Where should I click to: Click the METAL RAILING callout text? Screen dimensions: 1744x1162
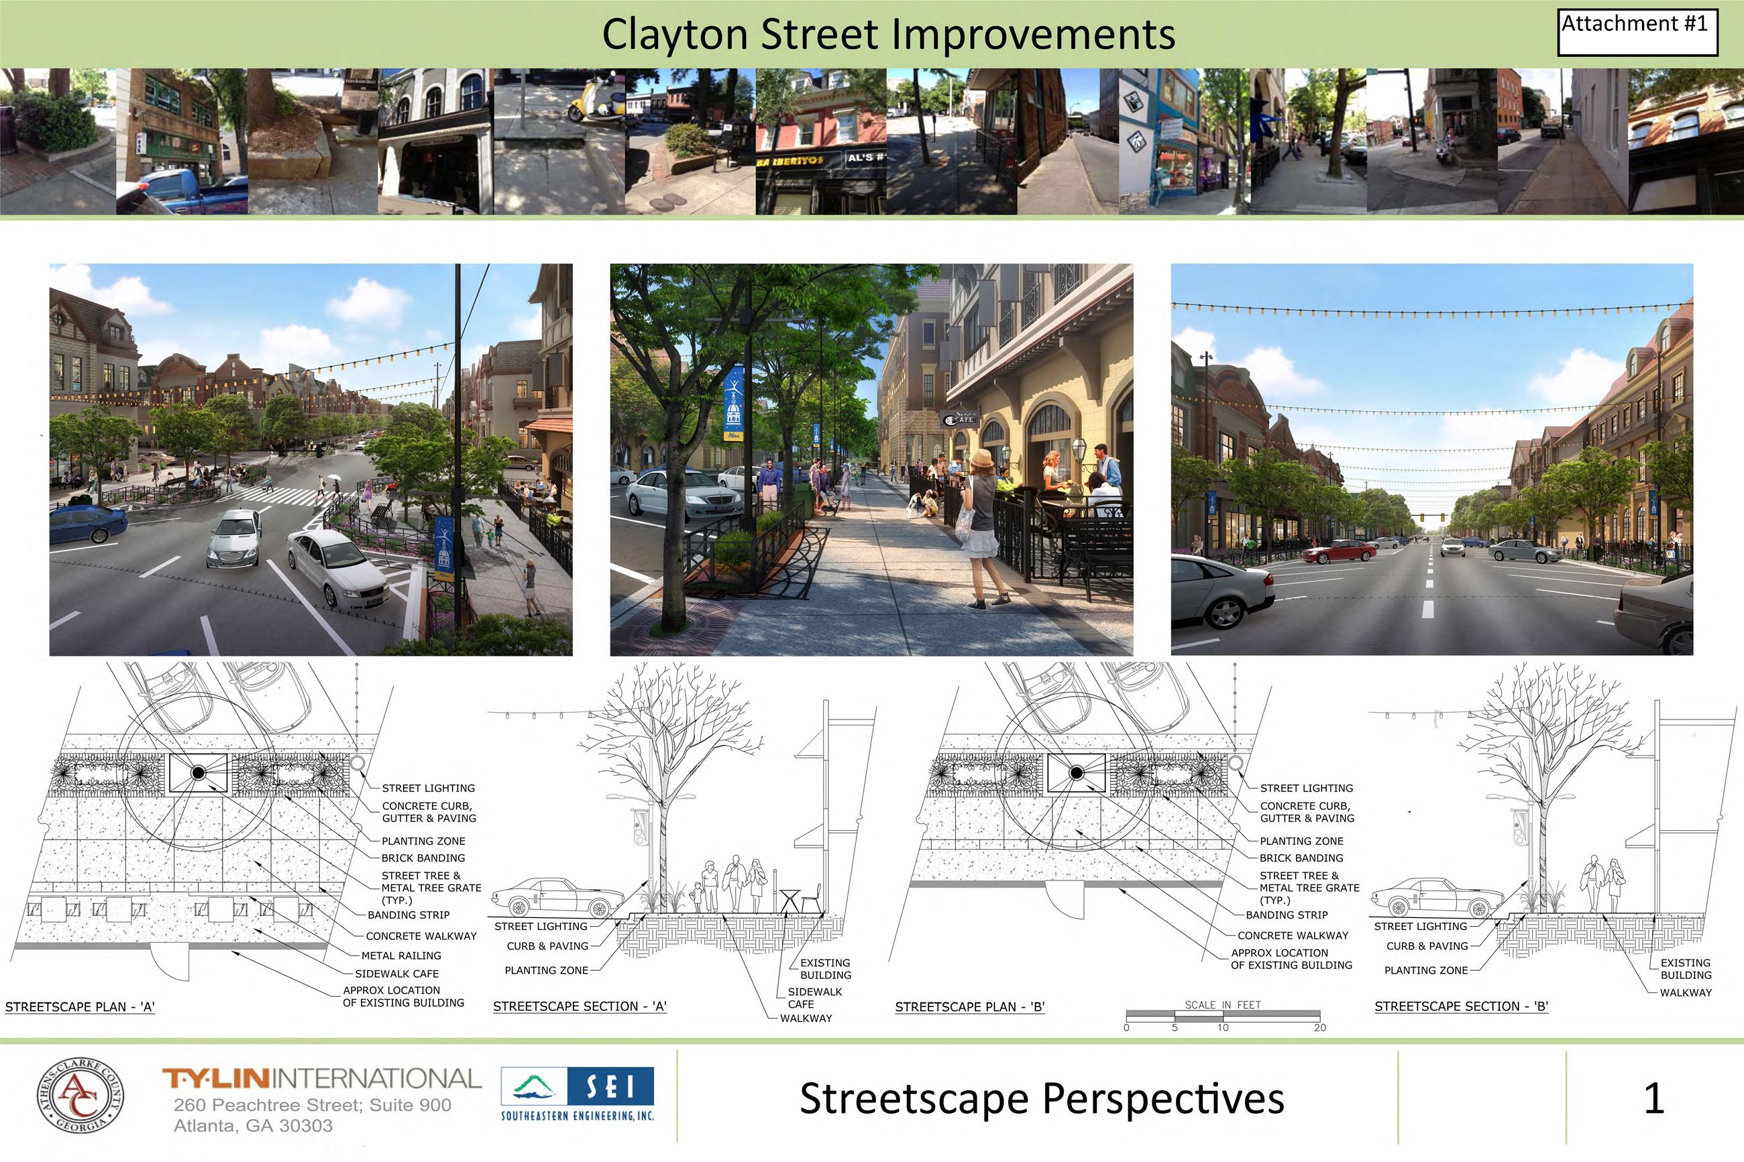coord(400,955)
